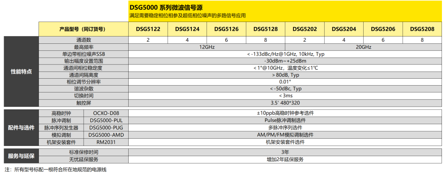Select the '脉冲序列发生器' option label
Viewport: 446px width, 176px height.
61,127
